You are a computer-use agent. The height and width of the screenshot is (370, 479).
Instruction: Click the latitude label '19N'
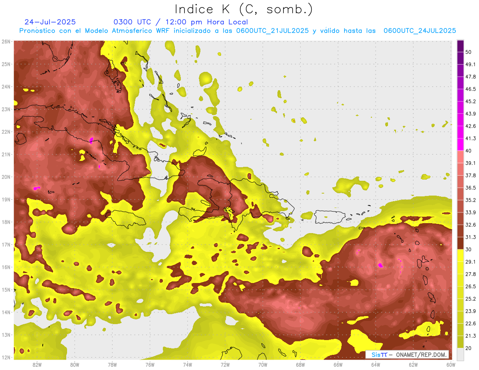click(x=6, y=200)
